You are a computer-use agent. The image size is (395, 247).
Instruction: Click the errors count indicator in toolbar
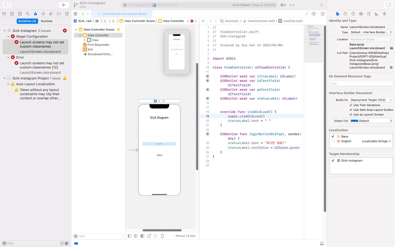(x=283, y=5)
